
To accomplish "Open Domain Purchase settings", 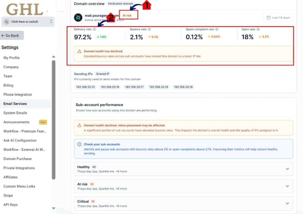I will click(17, 159).
